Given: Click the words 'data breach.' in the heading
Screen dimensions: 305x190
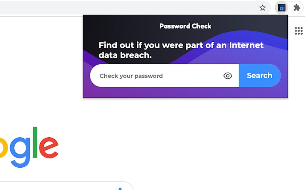Looking at the screenshot, I should 125,55.
